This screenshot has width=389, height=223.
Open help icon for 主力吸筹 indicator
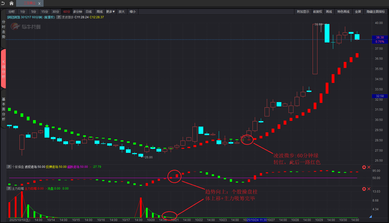pyautogui.click(x=9, y=189)
